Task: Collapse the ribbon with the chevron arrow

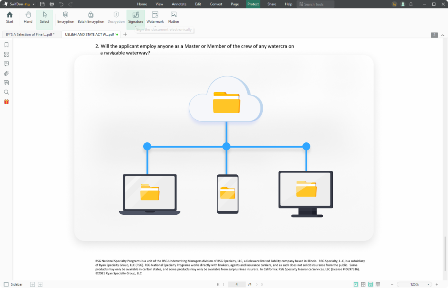Action: 442,35
